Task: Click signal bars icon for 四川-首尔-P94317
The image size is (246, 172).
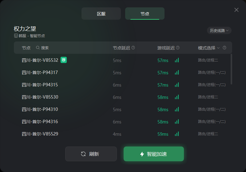Action: pyautogui.click(x=177, y=72)
